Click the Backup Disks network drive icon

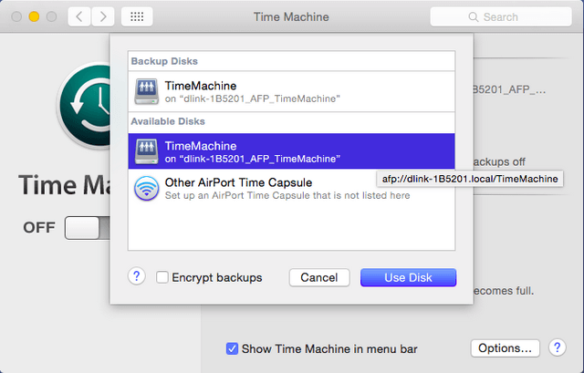point(146,91)
